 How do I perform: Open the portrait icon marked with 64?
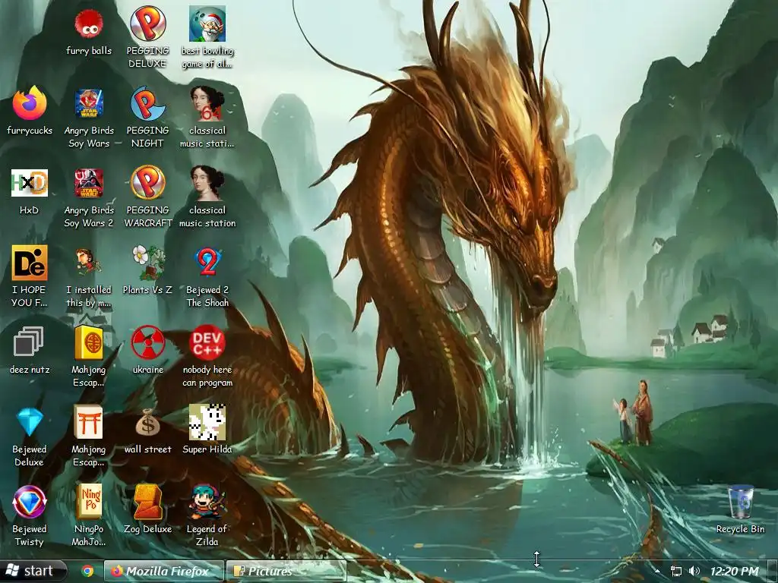(x=207, y=103)
